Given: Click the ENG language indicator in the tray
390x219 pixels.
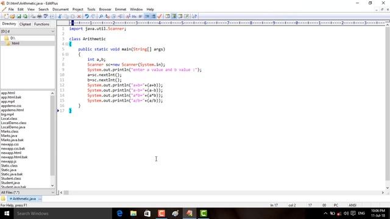Looking at the screenshot, I should point(361,214).
